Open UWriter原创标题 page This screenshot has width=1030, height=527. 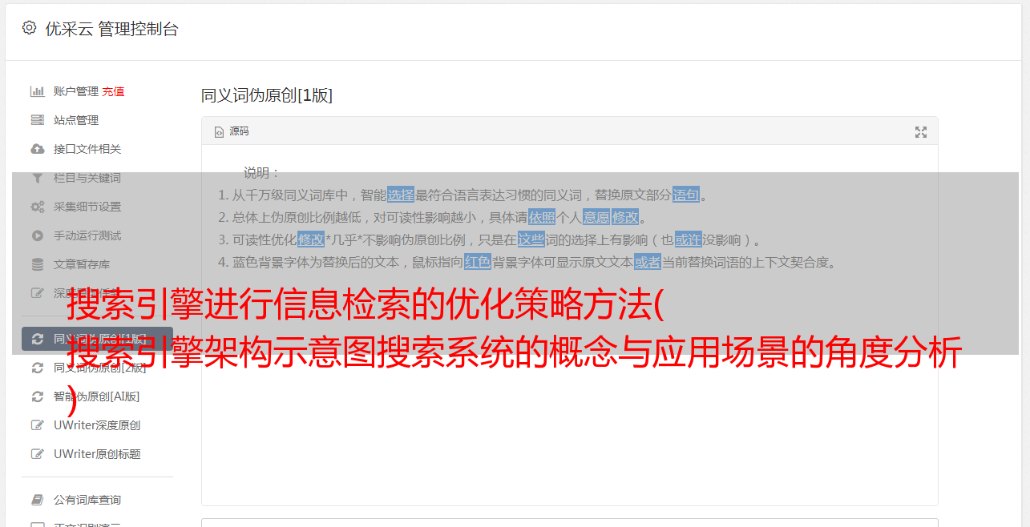(x=97, y=454)
